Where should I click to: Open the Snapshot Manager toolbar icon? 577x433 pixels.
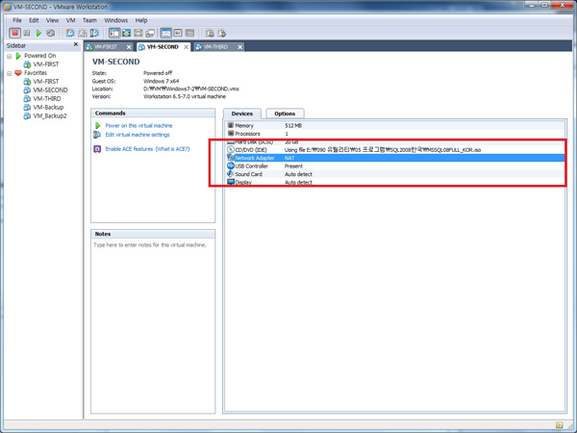[x=94, y=33]
